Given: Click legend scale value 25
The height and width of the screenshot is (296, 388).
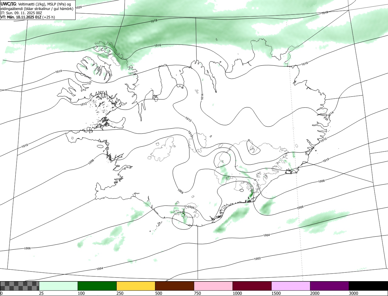Looking at the screenshot, I should click(x=41, y=293).
